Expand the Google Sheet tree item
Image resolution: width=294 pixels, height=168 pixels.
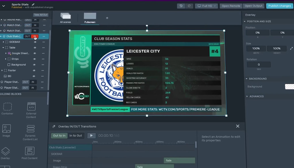pyautogui.click(x=6, y=53)
